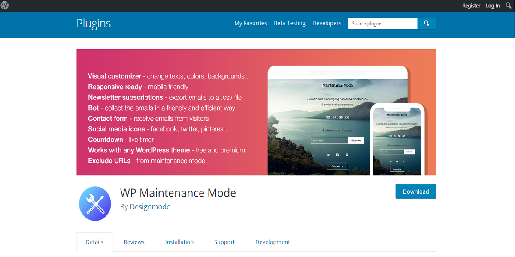This screenshot has width=515, height=257.
Task: Click the WP Maintenance Mode plugin icon
Action: tap(95, 203)
